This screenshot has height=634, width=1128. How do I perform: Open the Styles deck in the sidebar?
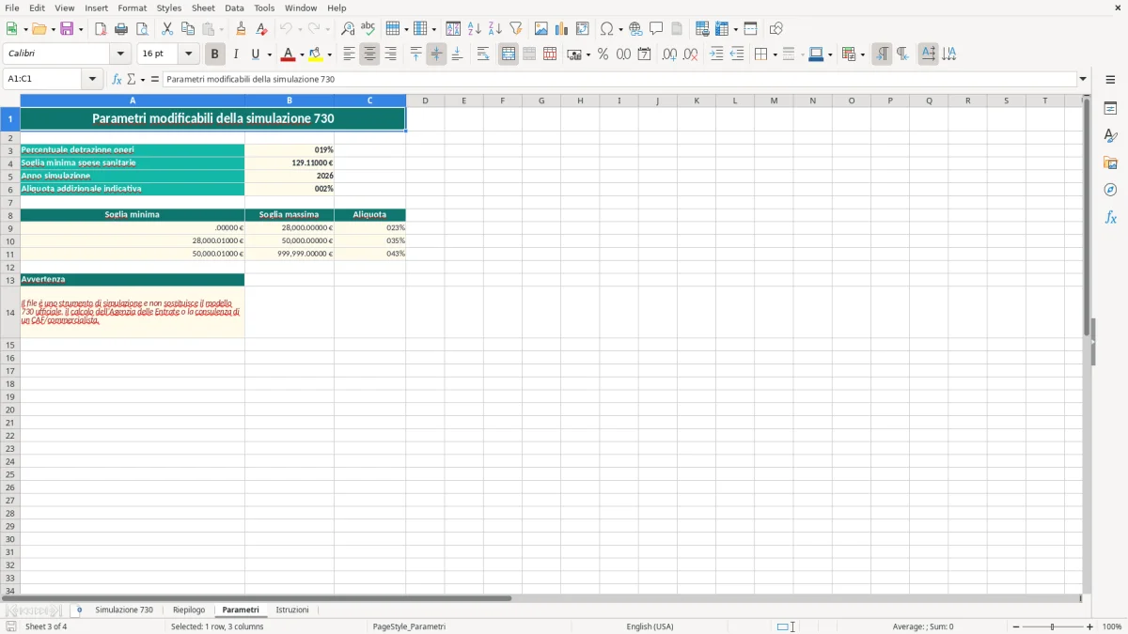[x=1110, y=136]
